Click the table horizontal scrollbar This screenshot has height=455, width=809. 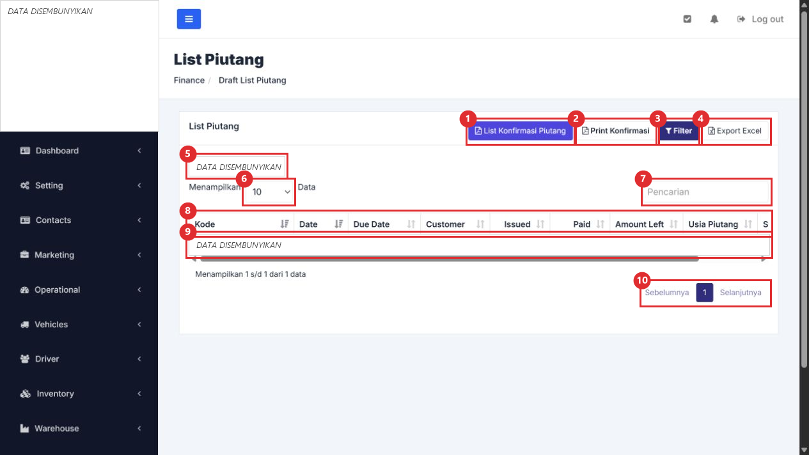[x=450, y=259]
